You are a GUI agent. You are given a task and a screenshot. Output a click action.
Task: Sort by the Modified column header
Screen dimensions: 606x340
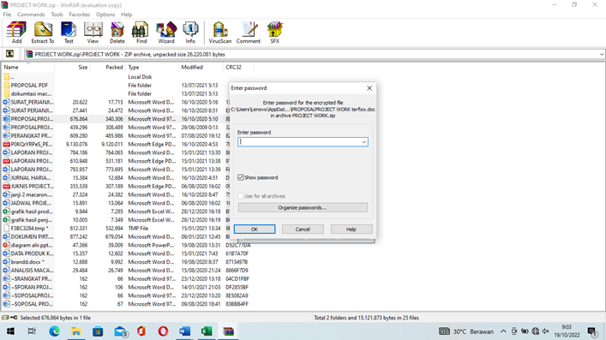201,67
